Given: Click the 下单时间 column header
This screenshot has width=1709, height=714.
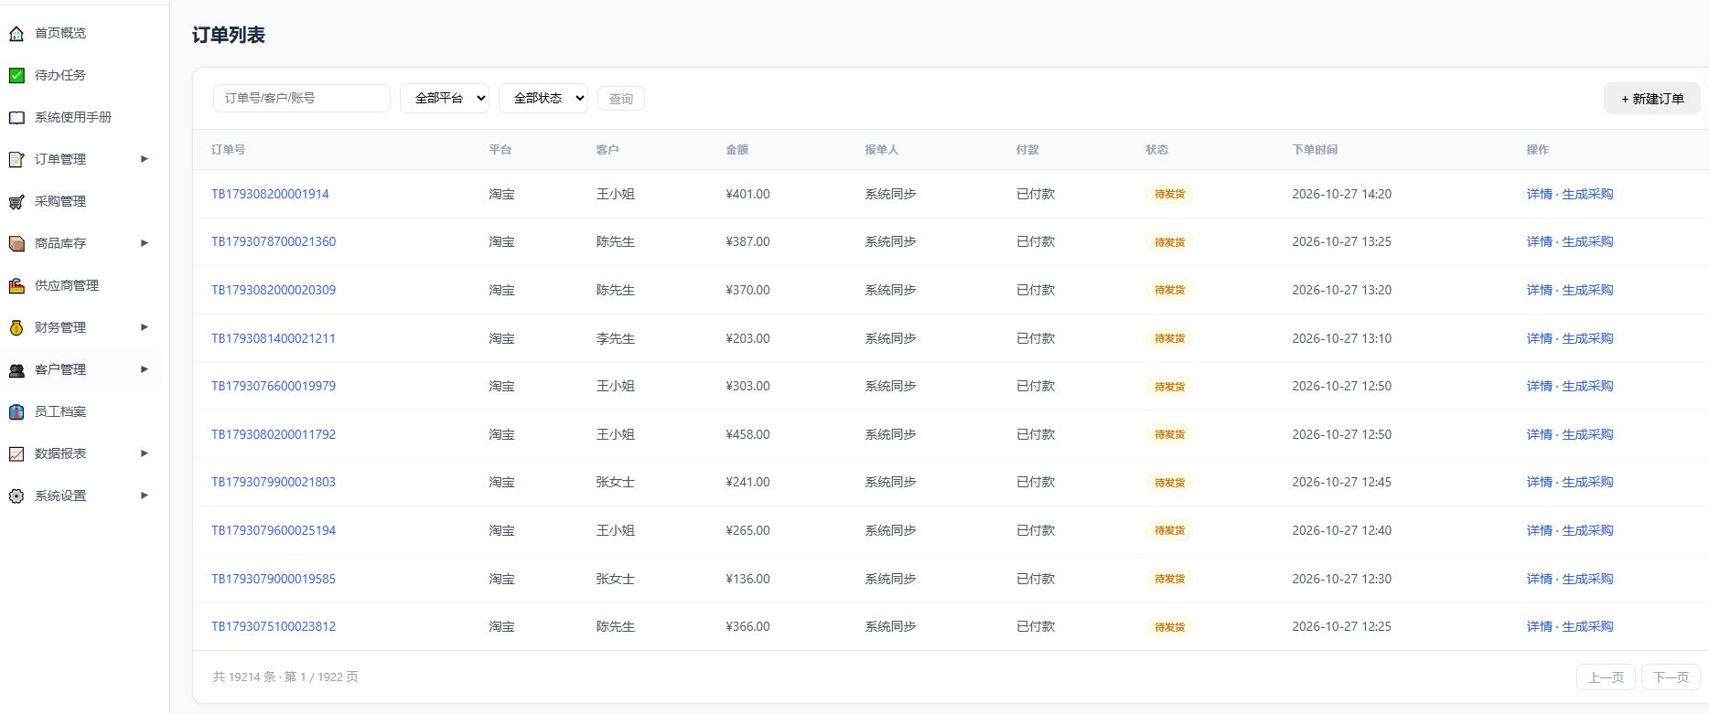Looking at the screenshot, I should point(1315,149).
